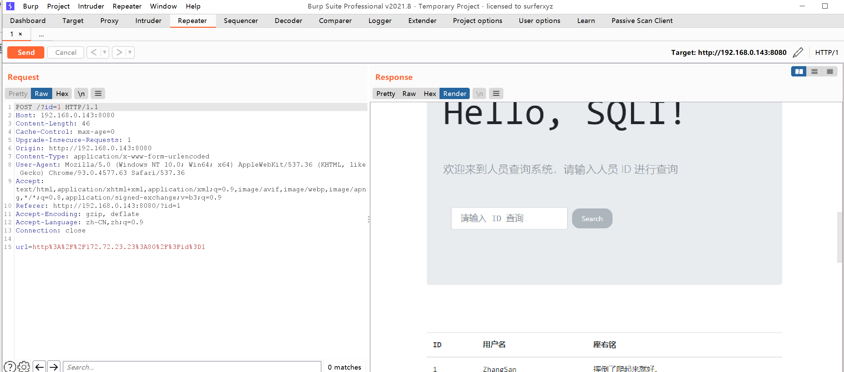Expand back history dropdown arrow
Screen dimensions: 844x372
[104, 52]
